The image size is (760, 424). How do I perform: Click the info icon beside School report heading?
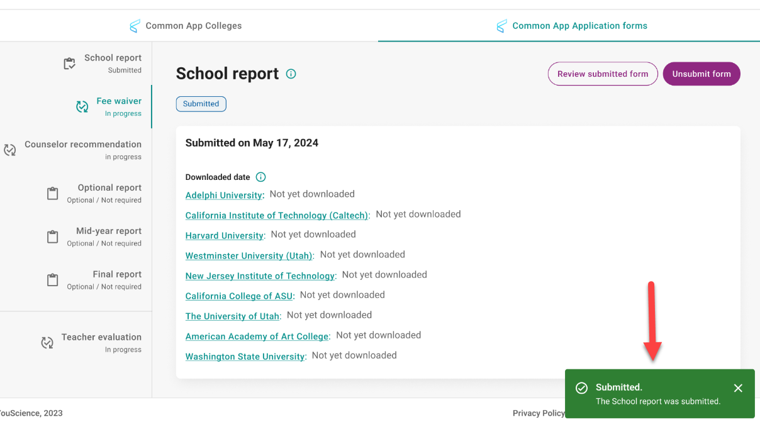tap(291, 74)
